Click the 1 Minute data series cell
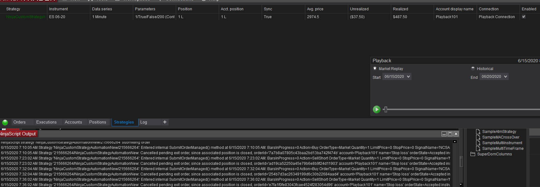The height and width of the screenshot is (187, 540). (99, 17)
